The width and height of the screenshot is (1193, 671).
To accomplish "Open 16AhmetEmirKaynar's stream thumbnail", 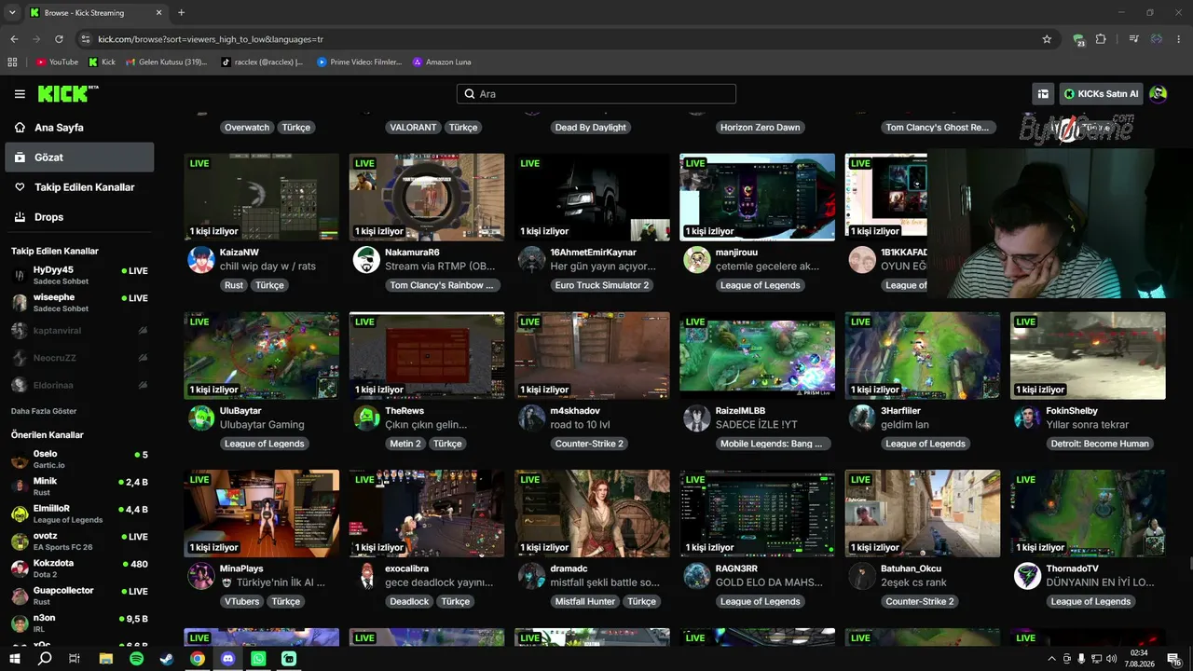I will pos(592,198).
